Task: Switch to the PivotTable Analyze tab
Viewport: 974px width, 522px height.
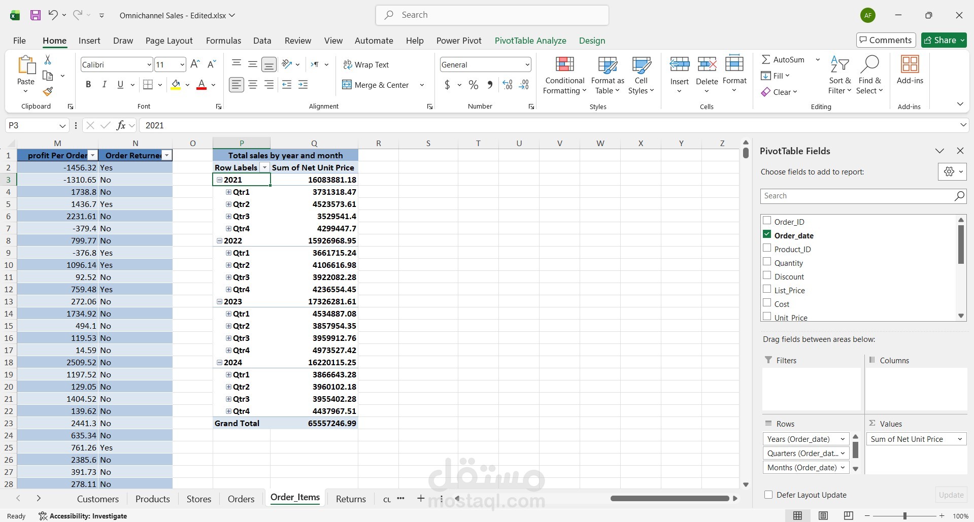Action: 530,41
